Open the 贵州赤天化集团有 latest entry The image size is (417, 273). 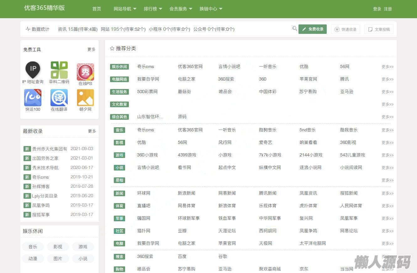coord(50,149)
